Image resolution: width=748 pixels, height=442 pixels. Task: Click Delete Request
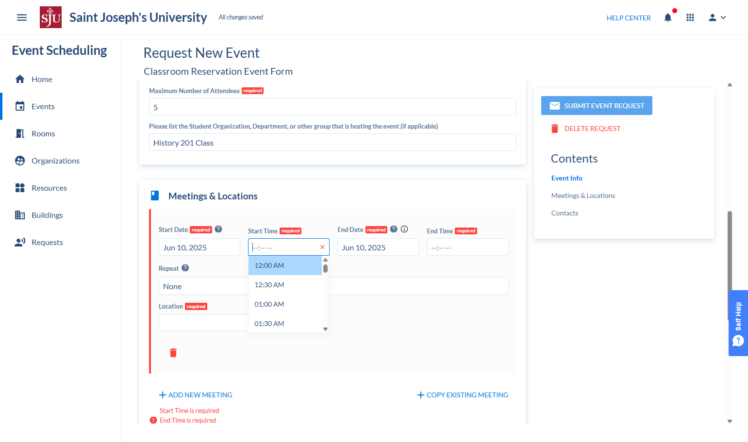point(585,129)
